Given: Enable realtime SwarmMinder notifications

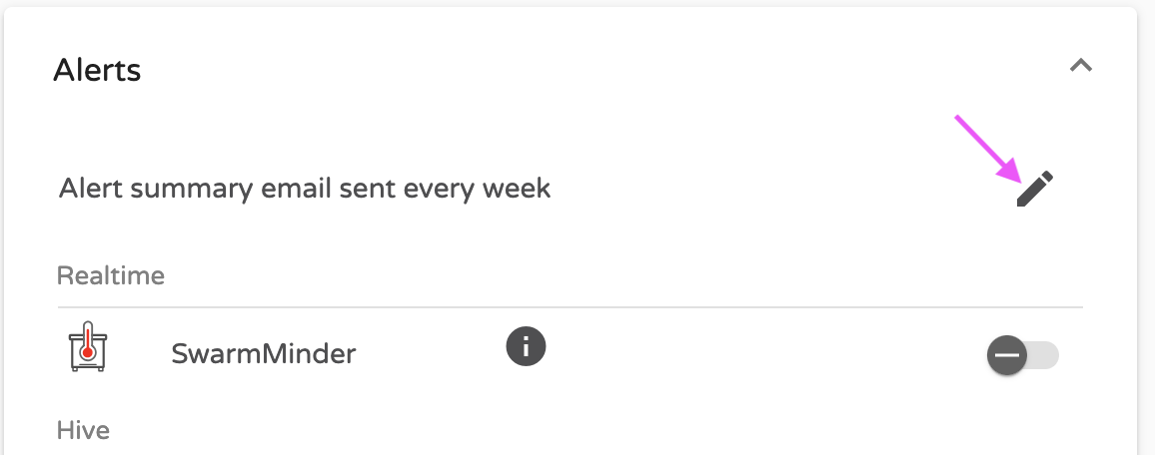Looking at the screenshot, I should 1022,356.
